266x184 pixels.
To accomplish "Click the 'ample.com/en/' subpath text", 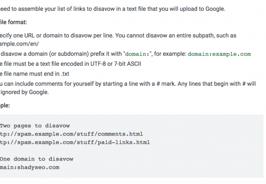I will click(x=19, y=44).
